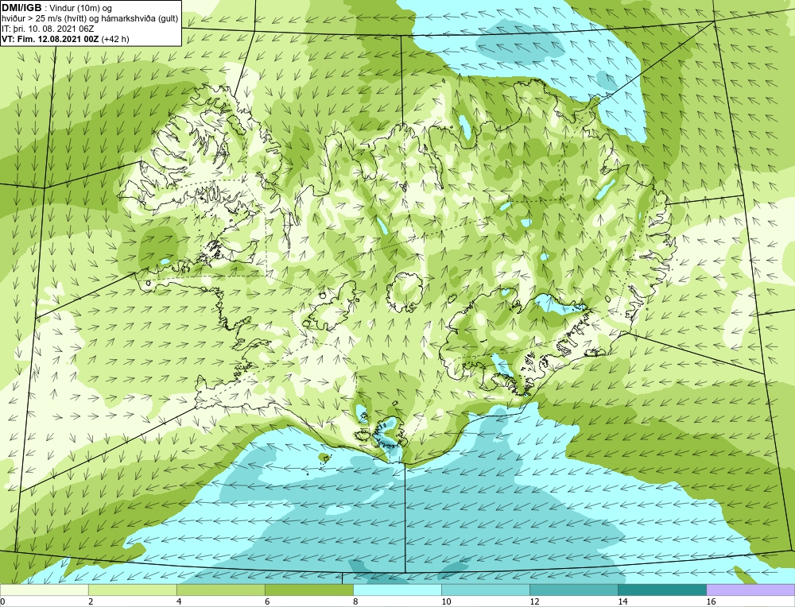Click the 2–4 m/s light green swatch
Viewport: 795px width, 607px height.
point(132,590)
